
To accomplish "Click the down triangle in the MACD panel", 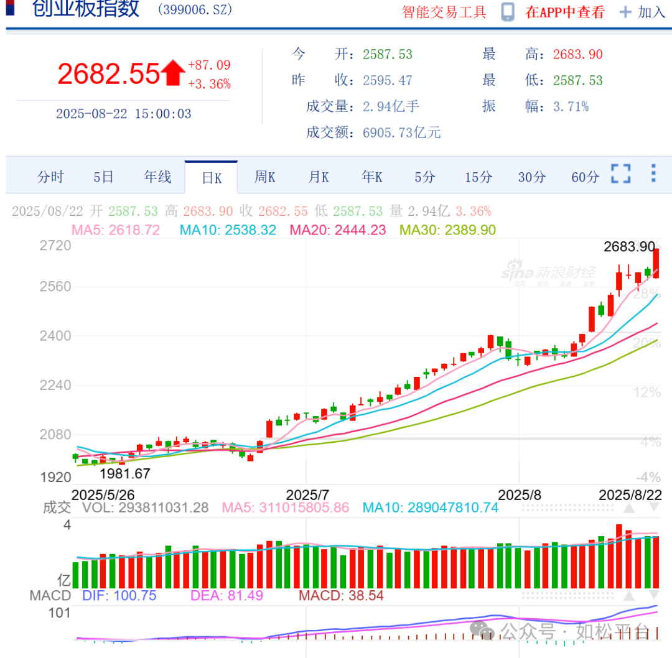I will (x=654, y=595).
